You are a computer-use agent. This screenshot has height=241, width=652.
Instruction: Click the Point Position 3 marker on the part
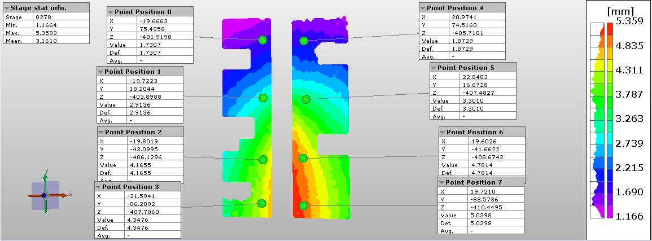pos(261,203)
